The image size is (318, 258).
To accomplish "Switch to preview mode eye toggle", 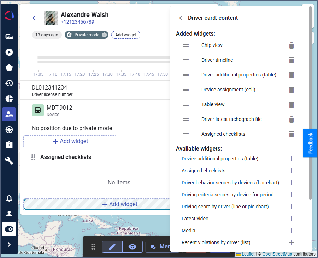I will click(132, 247).
